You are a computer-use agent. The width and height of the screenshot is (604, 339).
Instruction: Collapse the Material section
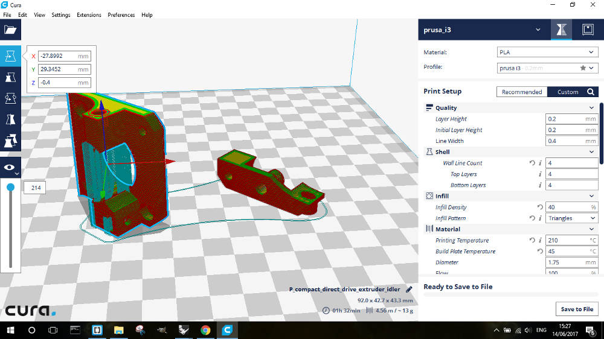pyautogui.click(x=591, y=229)
